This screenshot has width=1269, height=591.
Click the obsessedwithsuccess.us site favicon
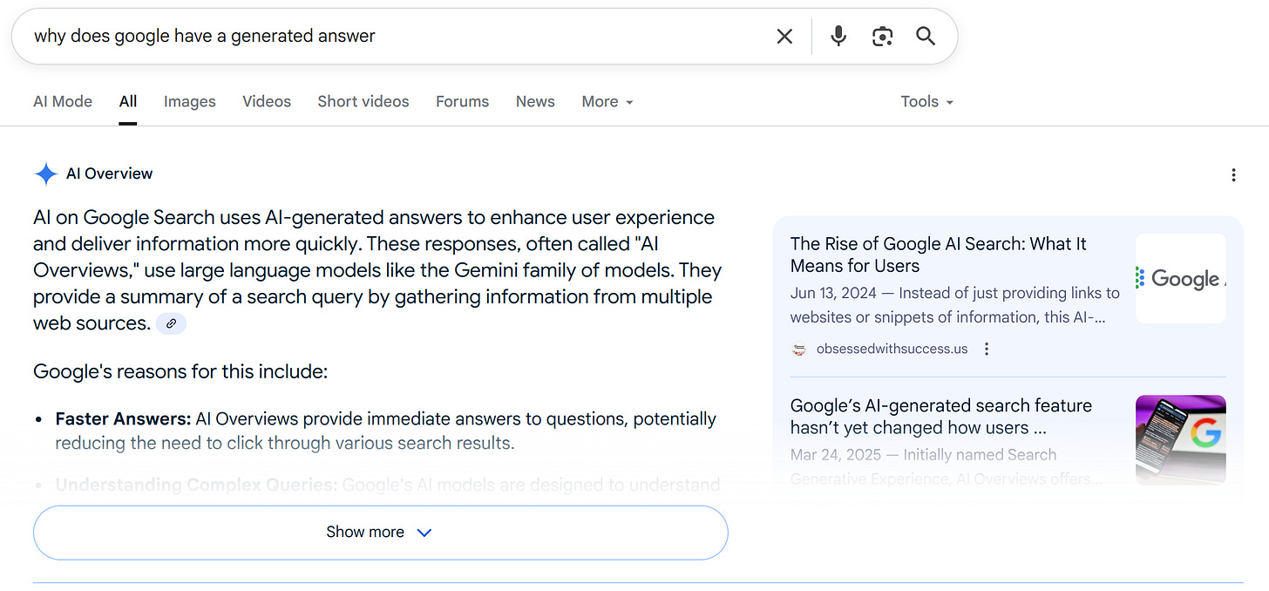click(x=799, y=349)
